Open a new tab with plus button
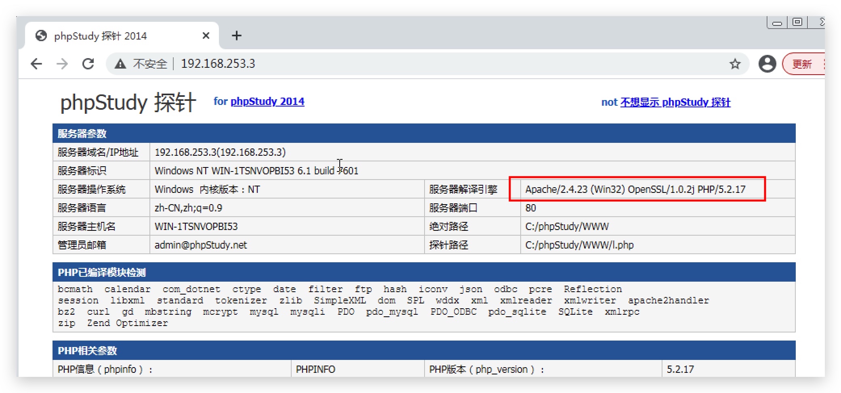 pyautogui.click(x=237, y=36)
